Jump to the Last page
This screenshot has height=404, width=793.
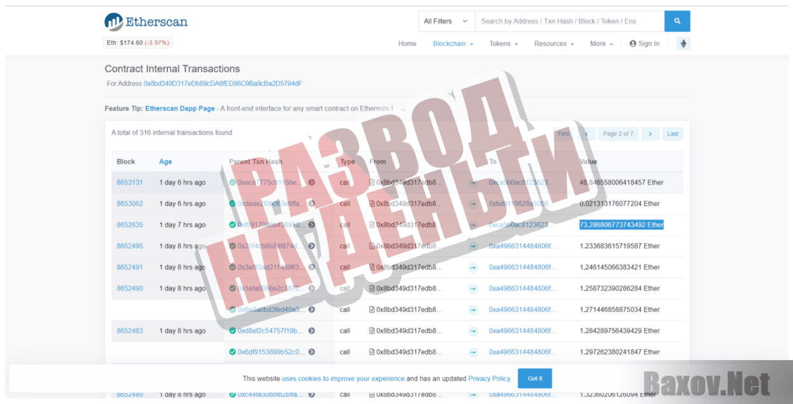(673, 134)
